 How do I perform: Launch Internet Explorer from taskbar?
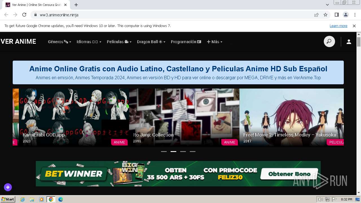[x=22, y=199]
